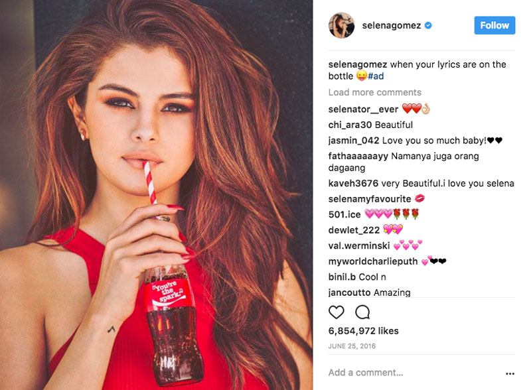This screenshot has height=390, width=531.
Task: Open selenagomez username in header
Action: [x=392, y=26]
